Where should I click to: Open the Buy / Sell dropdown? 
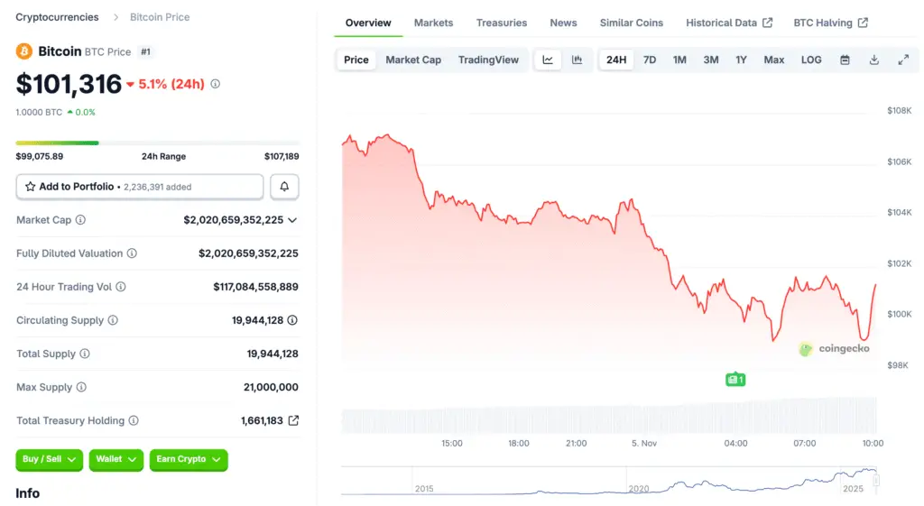49,459
